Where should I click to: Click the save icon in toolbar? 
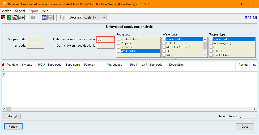click(x=3, y=18)
